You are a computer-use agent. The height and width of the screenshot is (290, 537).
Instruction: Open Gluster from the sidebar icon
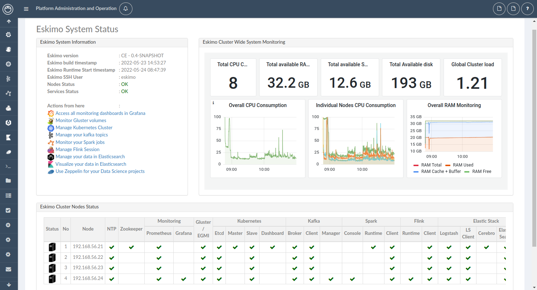coord(9,49)
